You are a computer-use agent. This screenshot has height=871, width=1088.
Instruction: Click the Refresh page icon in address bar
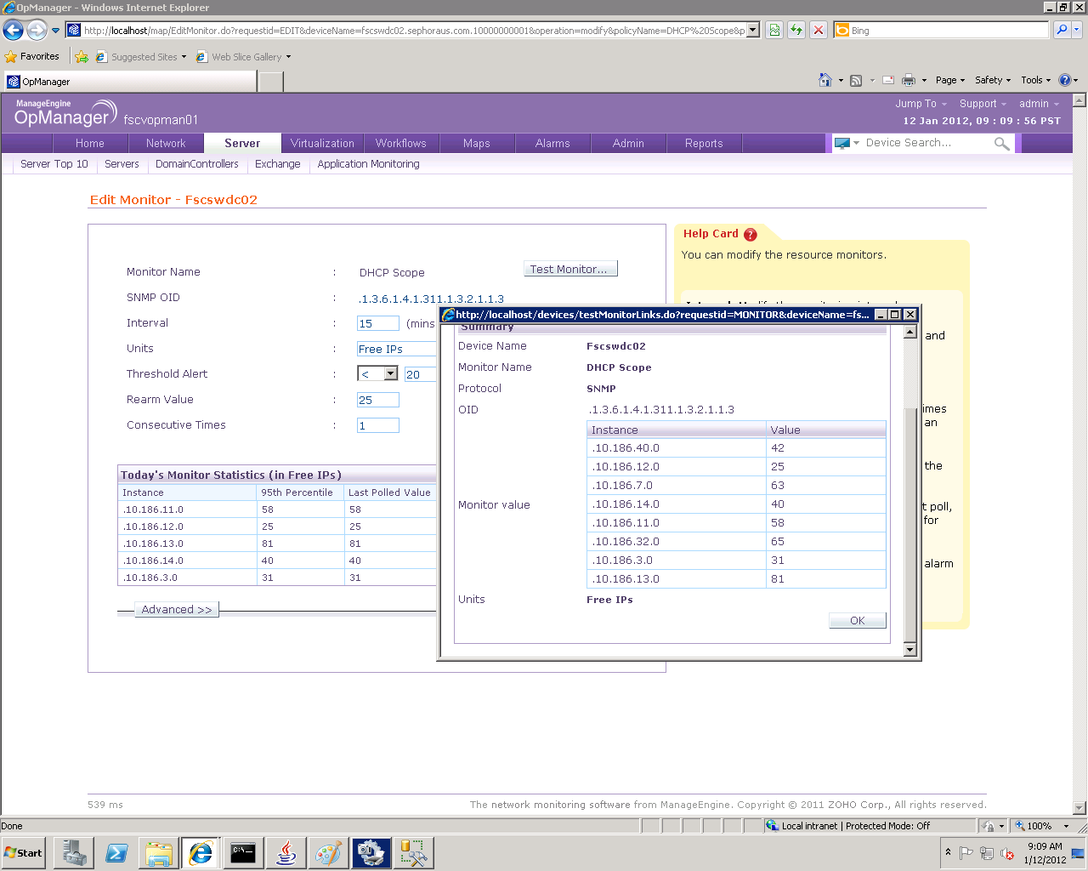(x=796, y=31)
